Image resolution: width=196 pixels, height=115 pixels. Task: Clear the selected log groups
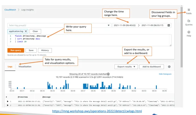(x=35, y=31)
